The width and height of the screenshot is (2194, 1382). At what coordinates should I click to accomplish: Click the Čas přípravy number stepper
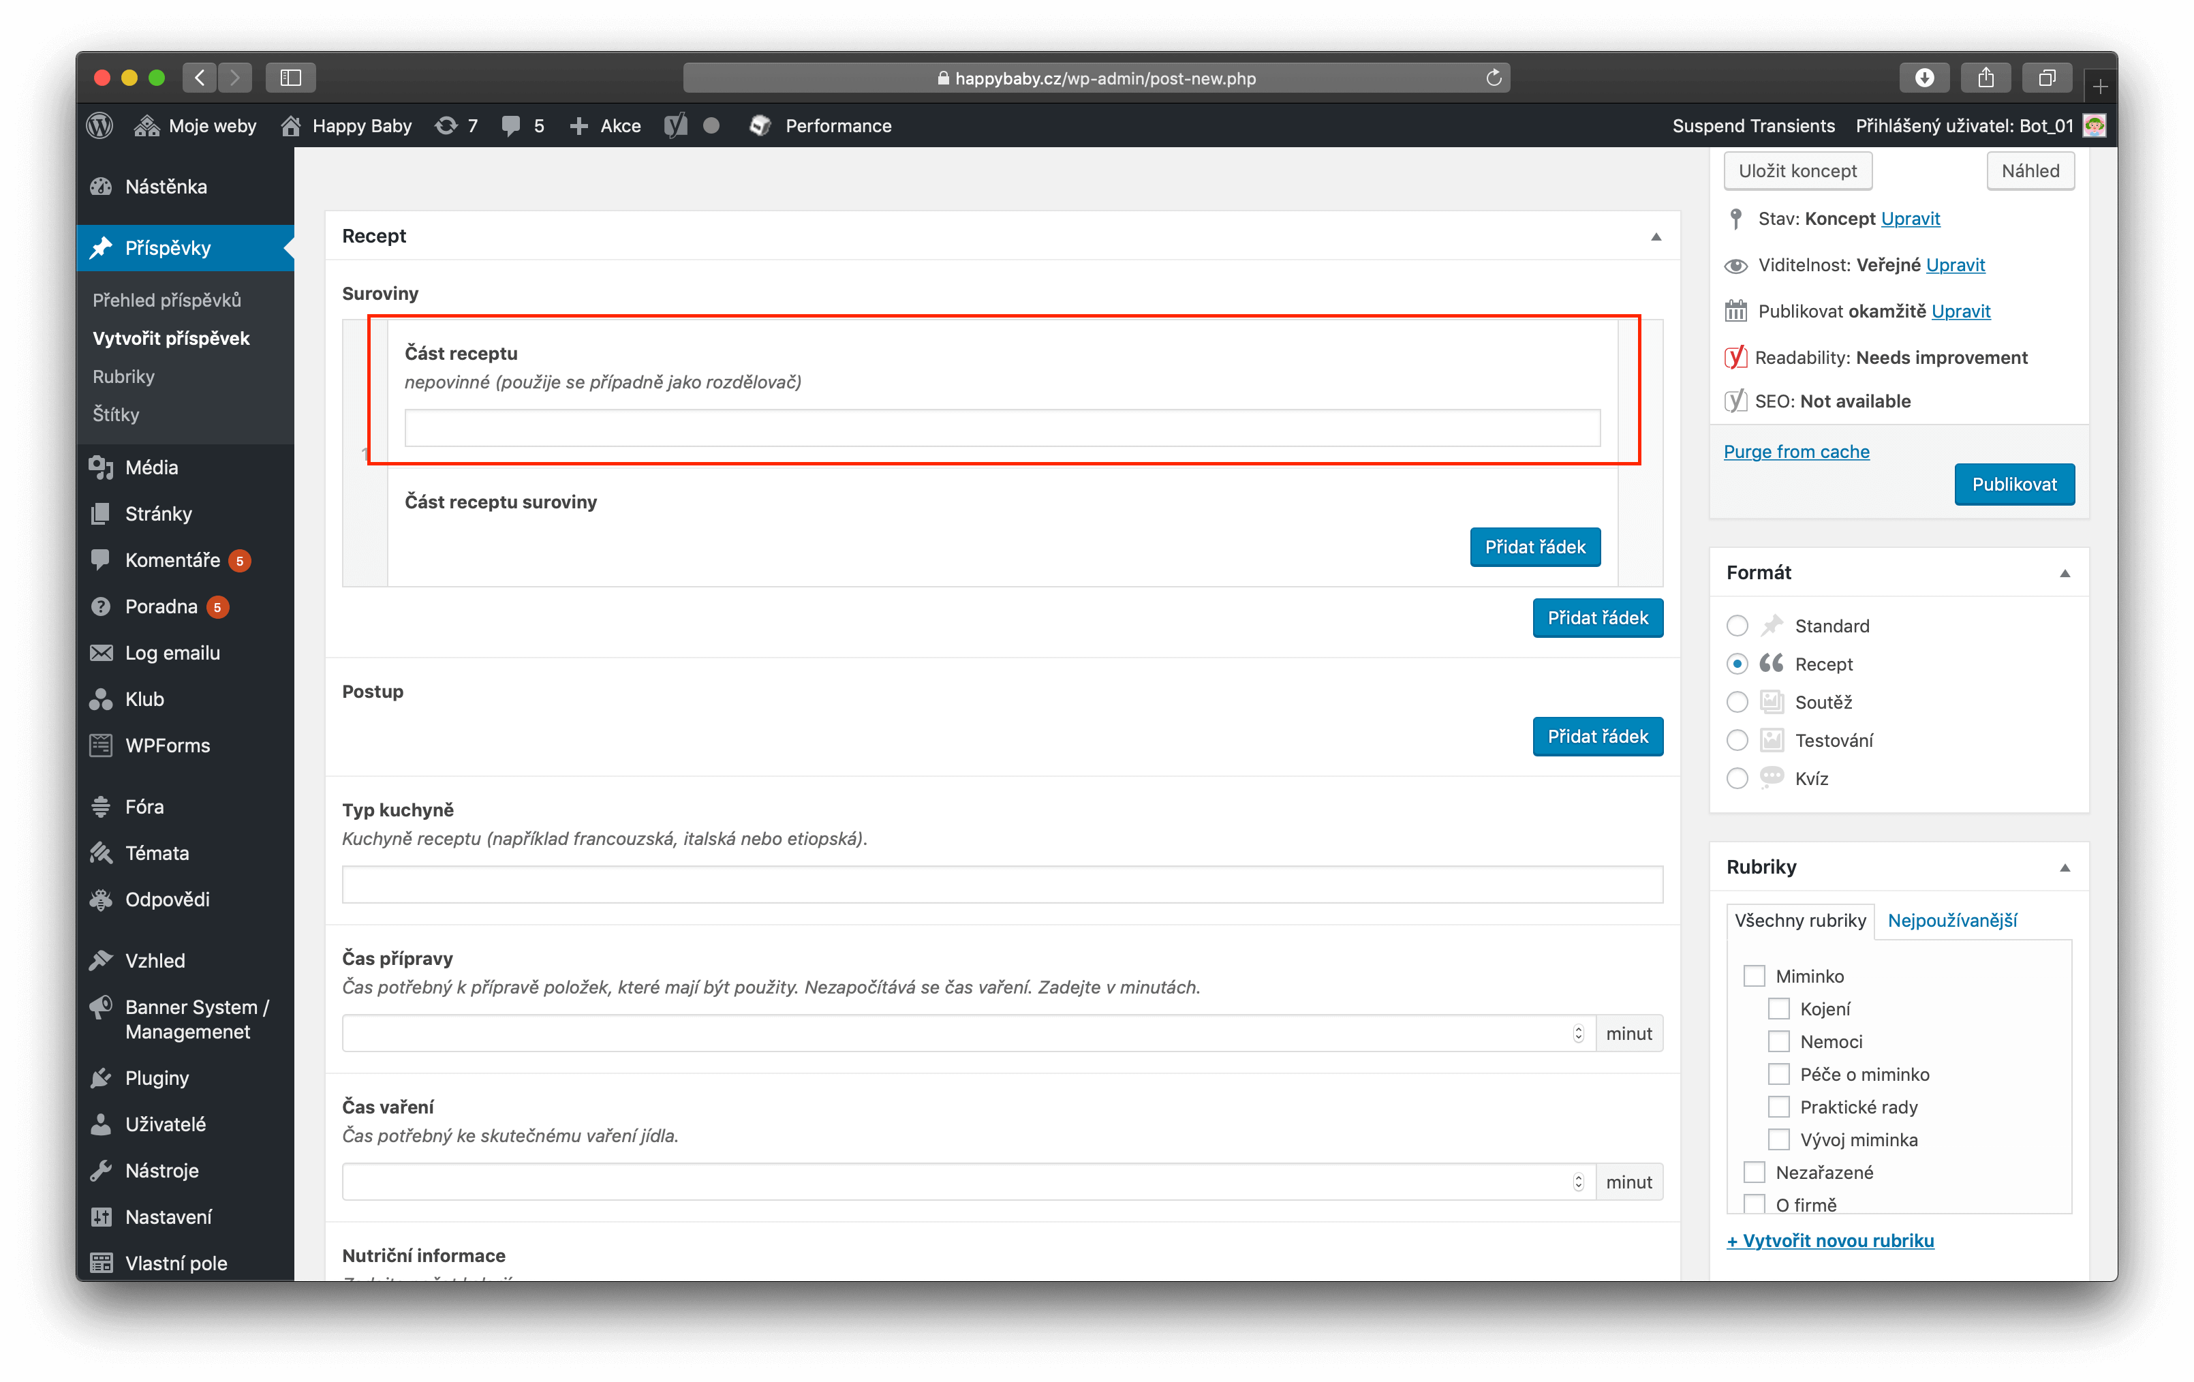point(1578,1033)
